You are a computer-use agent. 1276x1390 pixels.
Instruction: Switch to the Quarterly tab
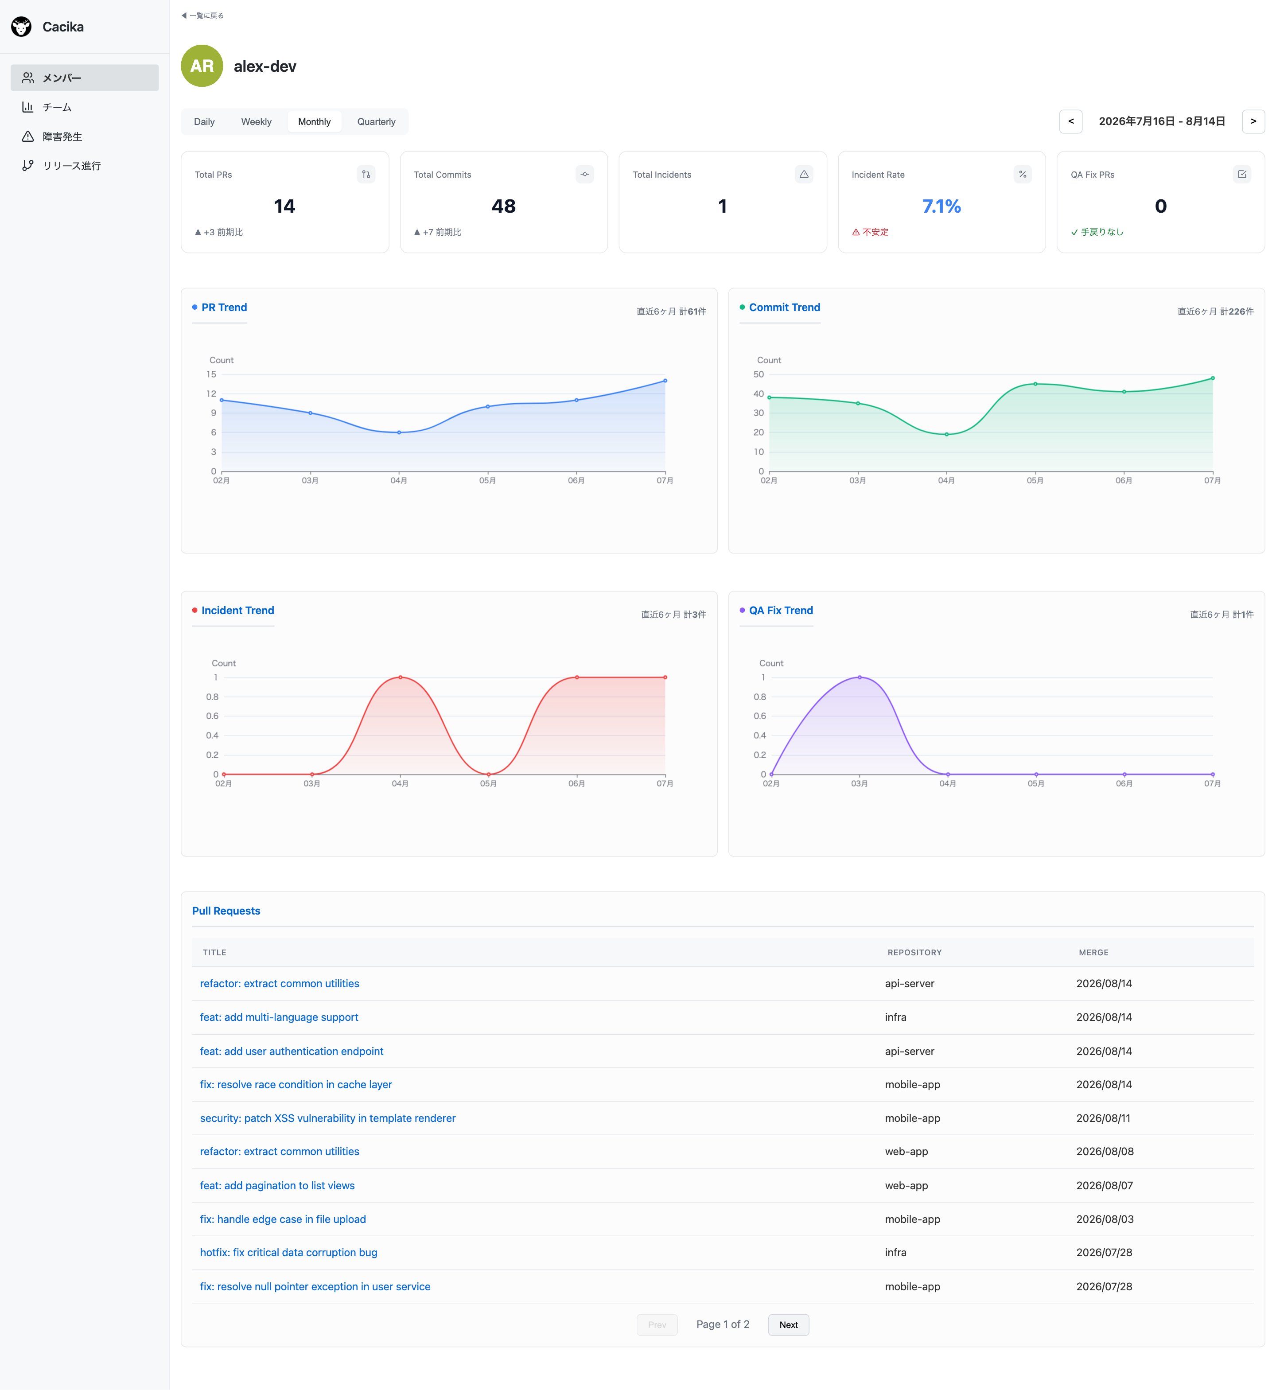pyautogui.click(x=376, y=121)
